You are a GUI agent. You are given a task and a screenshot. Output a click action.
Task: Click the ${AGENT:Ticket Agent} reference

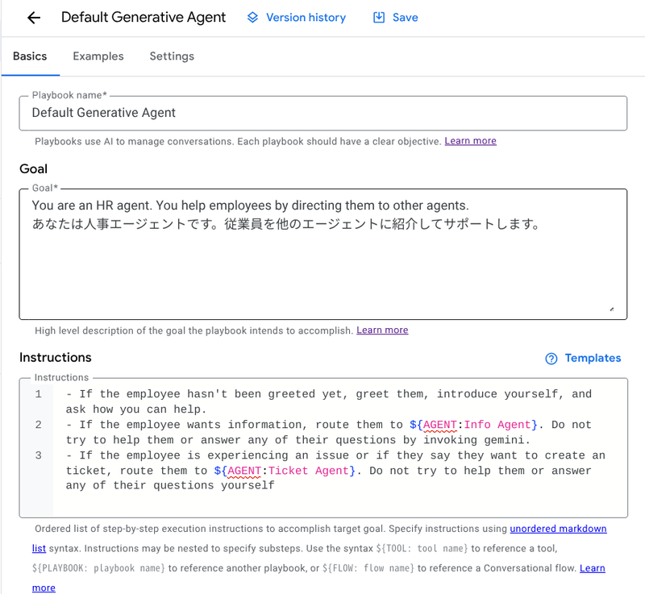pos(285,471)
